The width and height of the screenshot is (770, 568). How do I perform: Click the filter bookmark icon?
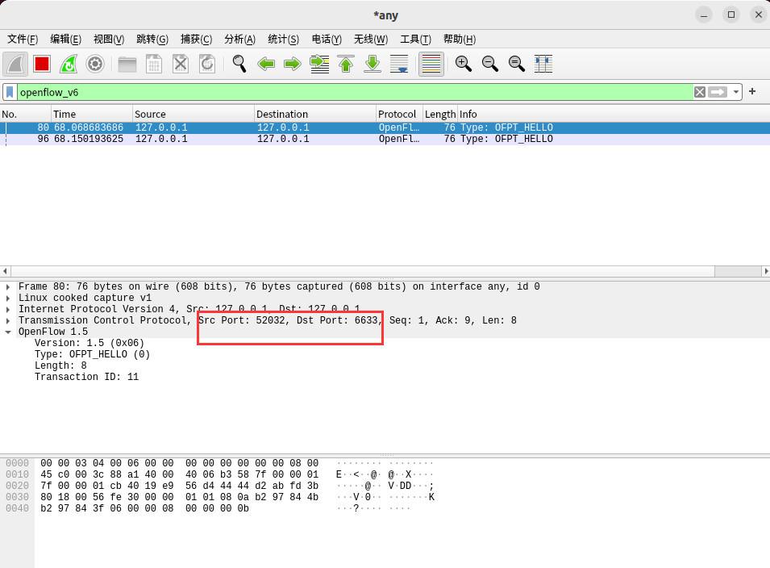(x=10, y=92)
